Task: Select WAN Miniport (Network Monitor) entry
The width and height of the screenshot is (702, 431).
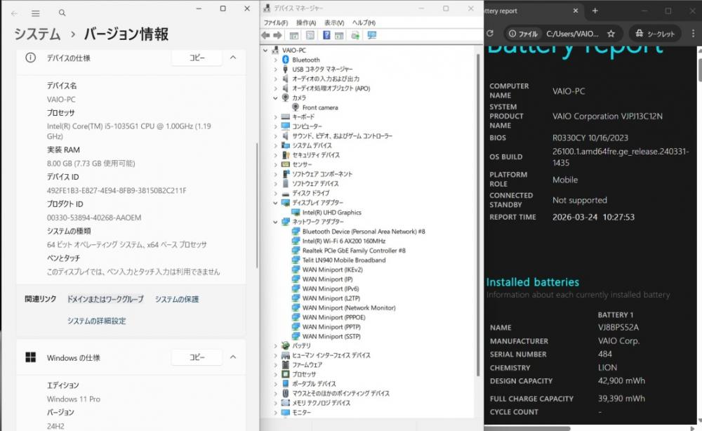Action: (x=348, y=308)
